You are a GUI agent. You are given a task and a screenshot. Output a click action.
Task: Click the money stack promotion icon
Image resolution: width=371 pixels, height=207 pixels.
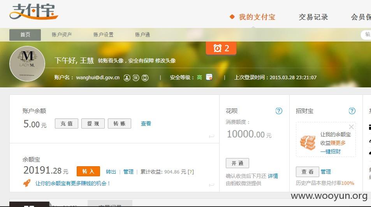308,143
